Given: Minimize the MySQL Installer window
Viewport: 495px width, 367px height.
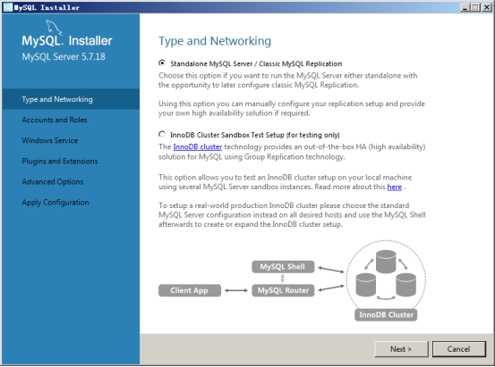Looking at the screenshot, I should (x=465, y=7).
